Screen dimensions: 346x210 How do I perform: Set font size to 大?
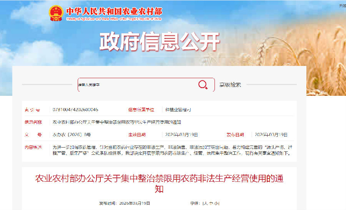[x=206, y=203]
